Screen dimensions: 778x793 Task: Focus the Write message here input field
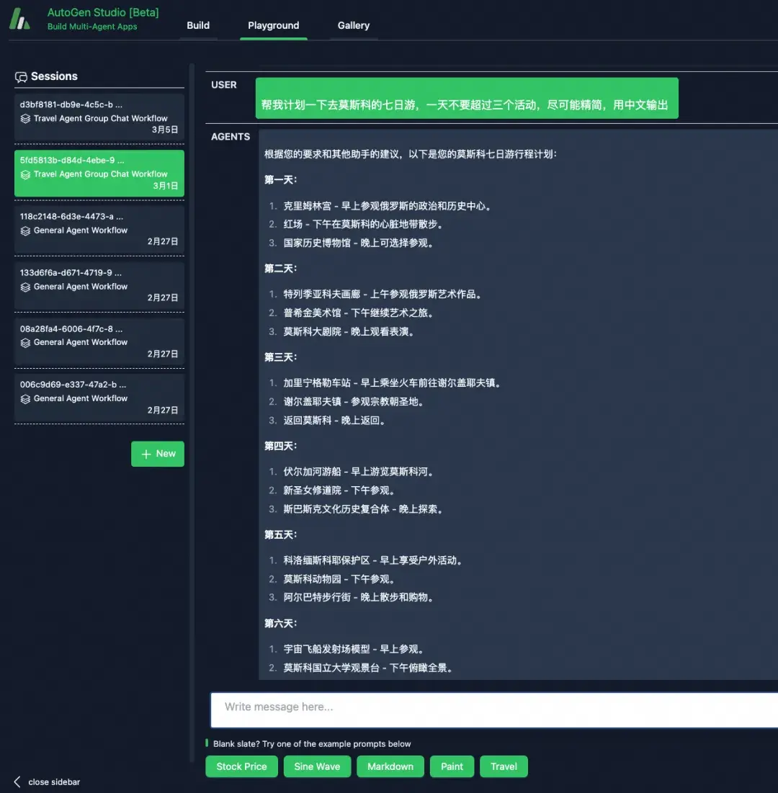coord(494,709)
